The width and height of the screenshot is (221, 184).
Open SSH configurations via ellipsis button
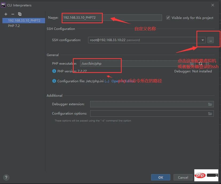[x=211, y=40]
